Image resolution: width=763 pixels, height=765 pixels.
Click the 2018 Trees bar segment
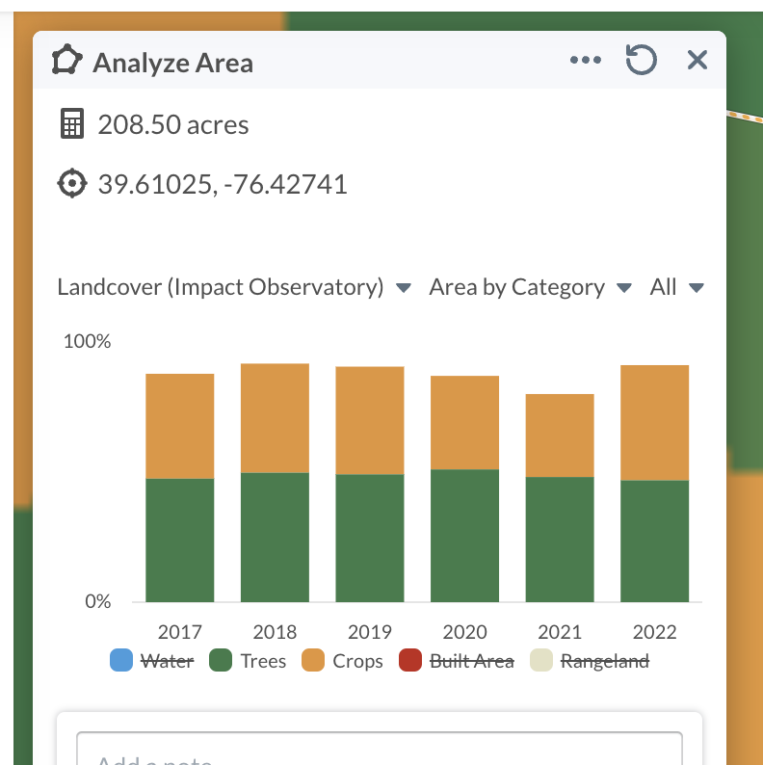point(276,538)
